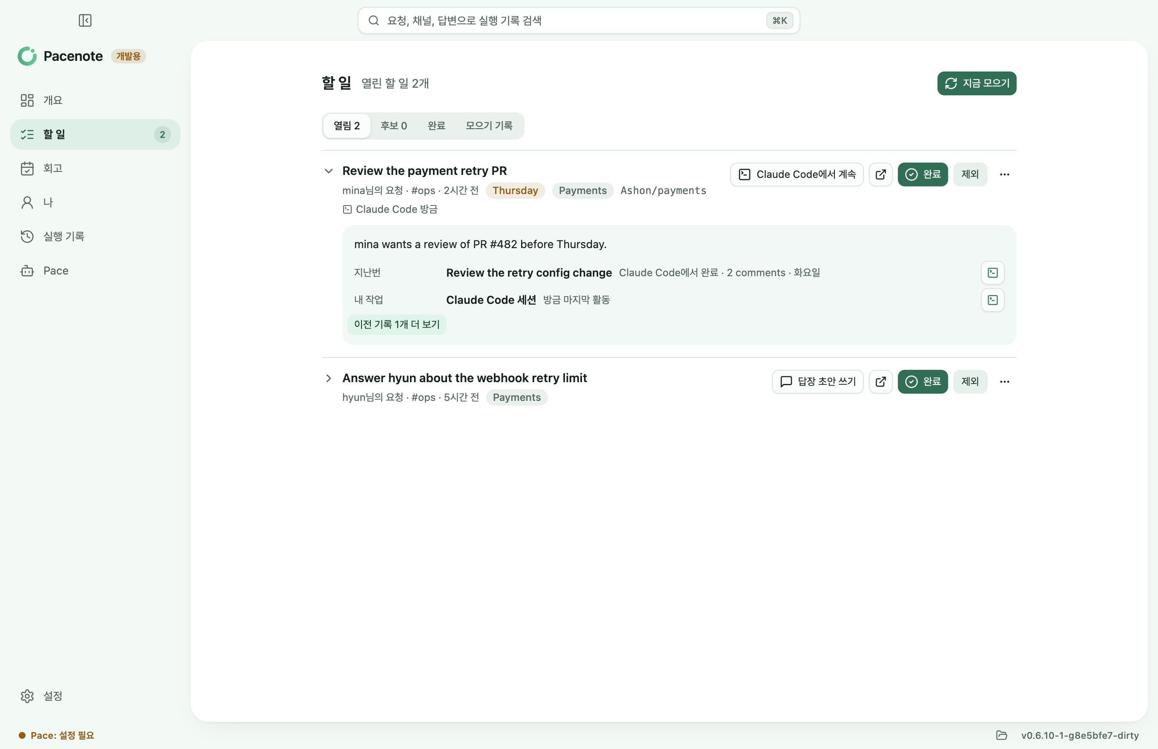Switch to the 열림 2 tab
Image resolution: width=1158 pixels, height=749 pixels.
point(347,126)
